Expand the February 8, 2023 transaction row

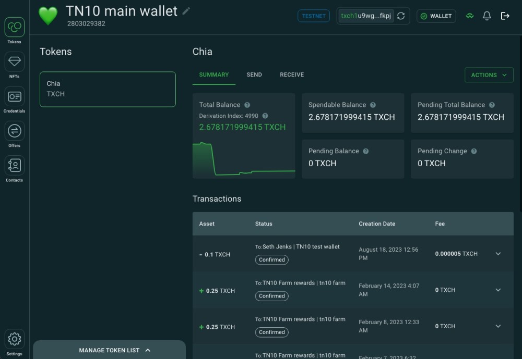click(498, 326)
